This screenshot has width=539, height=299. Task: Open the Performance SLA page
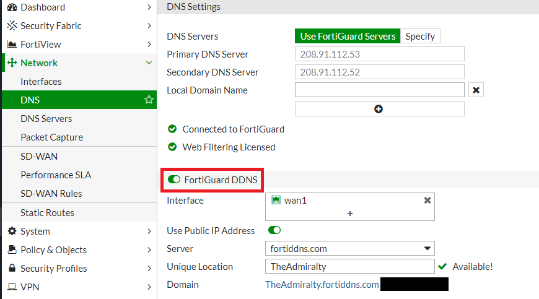(79, 175)
